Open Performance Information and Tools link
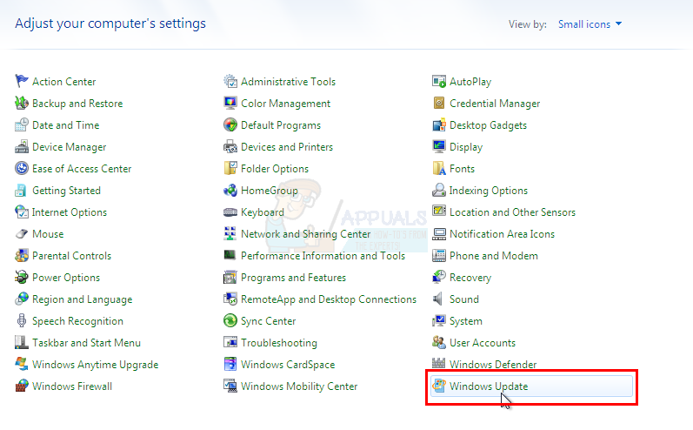 click(x=323, y=256)
